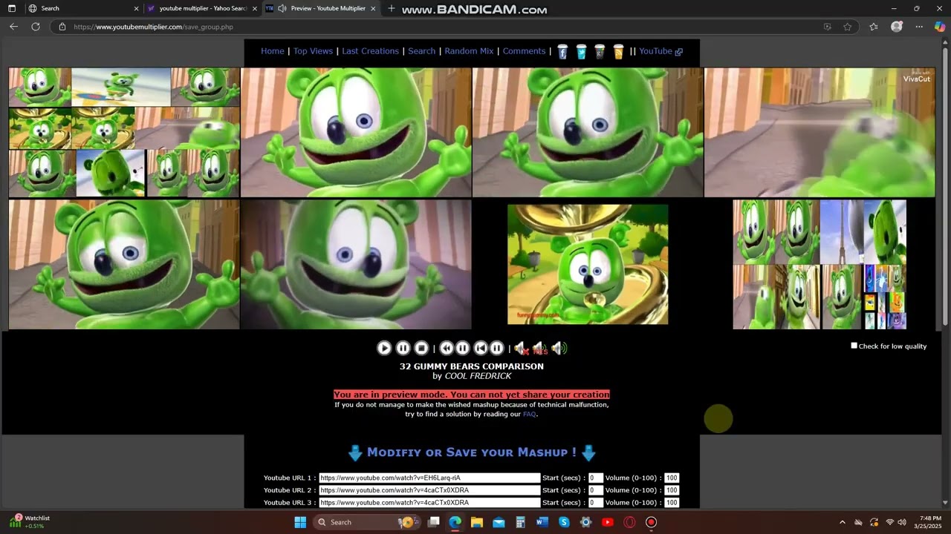Image resolution: width=951 pixels, height=534 pixels.
Task: Click Volume field for URL 1
Action: (x=672, y=478)
